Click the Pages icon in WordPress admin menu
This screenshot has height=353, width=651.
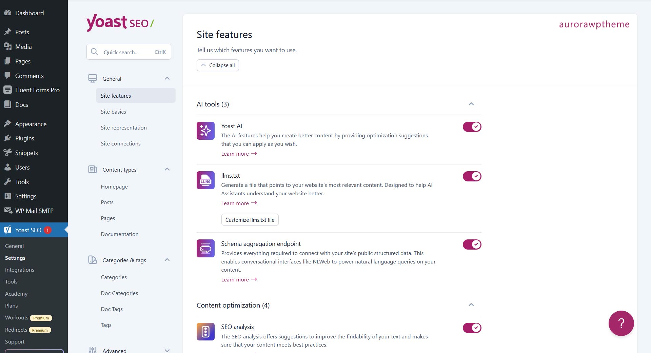click(x=7, y=61)
